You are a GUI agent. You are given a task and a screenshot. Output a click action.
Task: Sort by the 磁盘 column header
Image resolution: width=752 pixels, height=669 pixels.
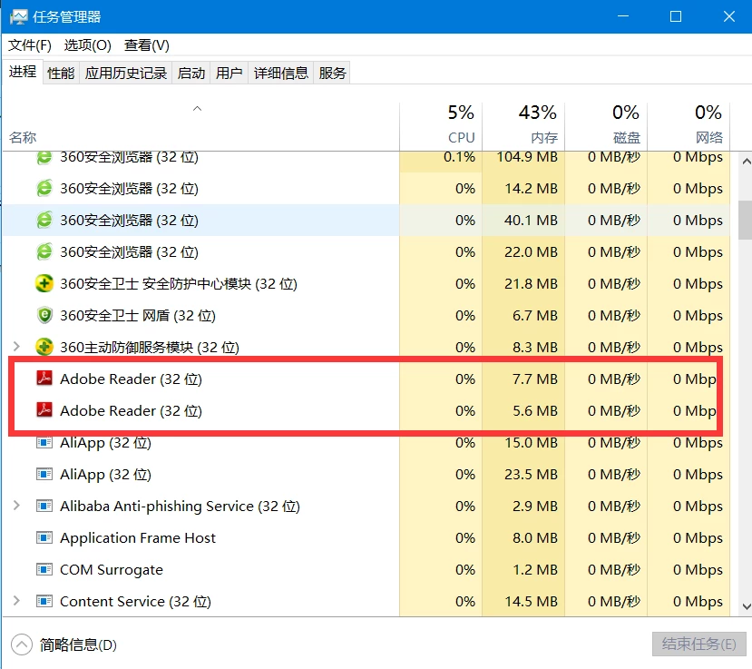(606, 126)
